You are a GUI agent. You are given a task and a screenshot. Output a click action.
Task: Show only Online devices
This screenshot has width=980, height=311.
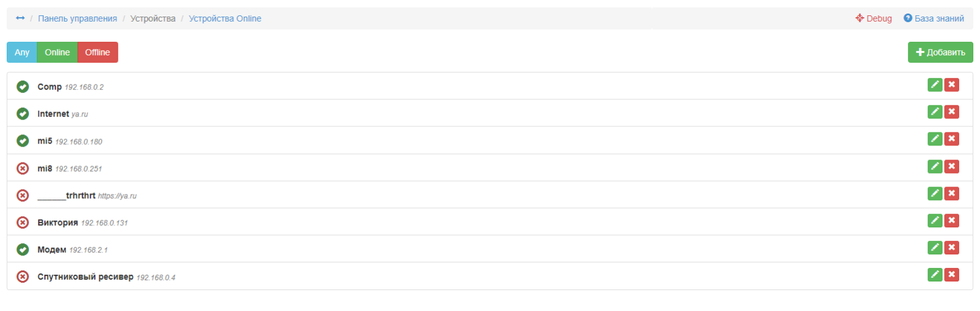tap(57, 52)
